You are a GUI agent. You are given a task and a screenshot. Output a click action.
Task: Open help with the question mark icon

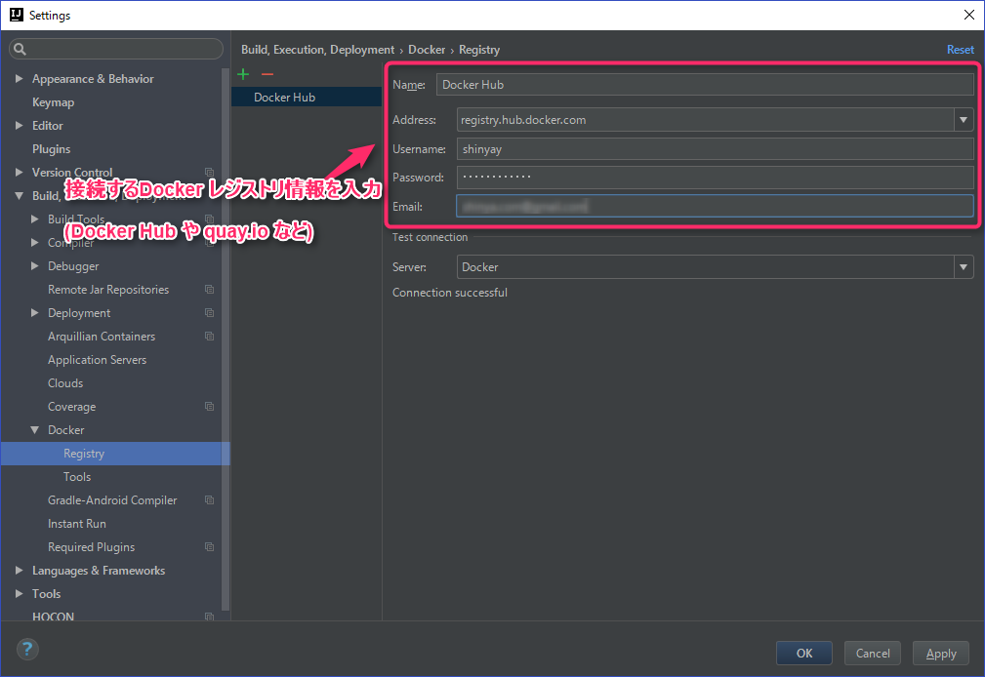(27, 650)
